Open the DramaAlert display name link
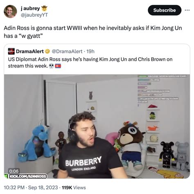The height and width of the screenshot is (194, 194). [30, 52]
